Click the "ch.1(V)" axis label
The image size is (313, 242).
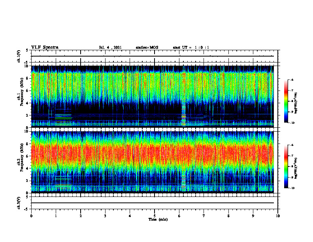pyautogui.click(x=19, y=56)
